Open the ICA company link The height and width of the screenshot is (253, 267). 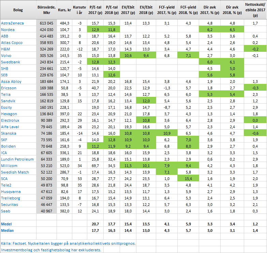(x=4, y=153)
